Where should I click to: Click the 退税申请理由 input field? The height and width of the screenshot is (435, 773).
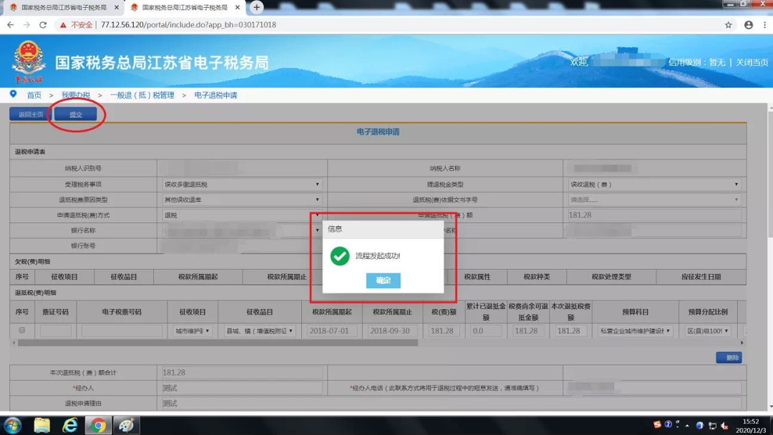click(451, 404)
